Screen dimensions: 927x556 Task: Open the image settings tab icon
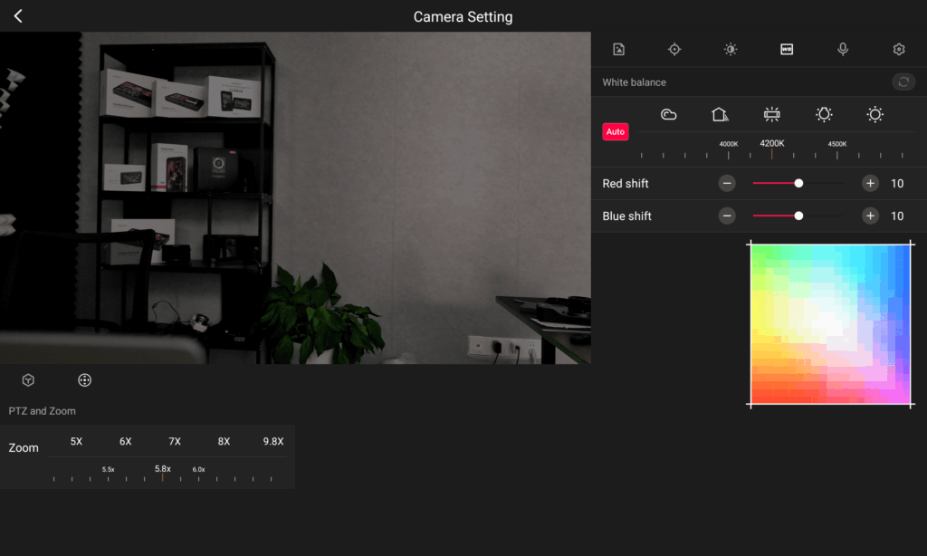click(618, 49)
